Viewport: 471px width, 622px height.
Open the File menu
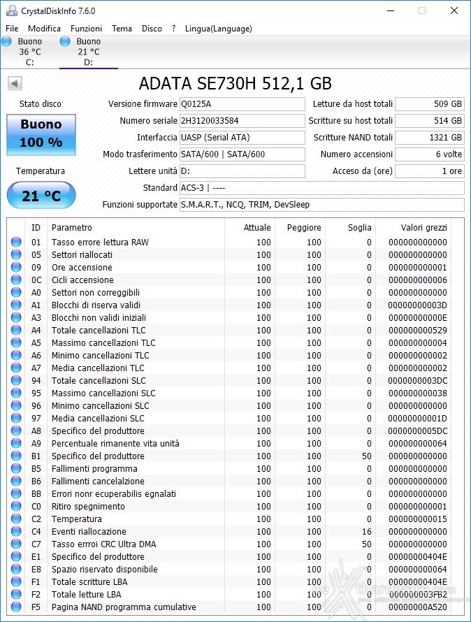[12, 29]
